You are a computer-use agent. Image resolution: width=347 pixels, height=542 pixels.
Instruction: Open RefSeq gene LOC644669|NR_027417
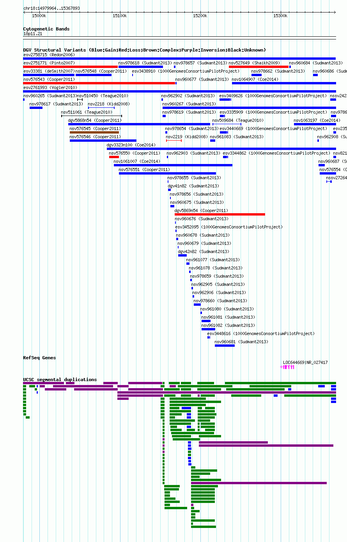305,362
